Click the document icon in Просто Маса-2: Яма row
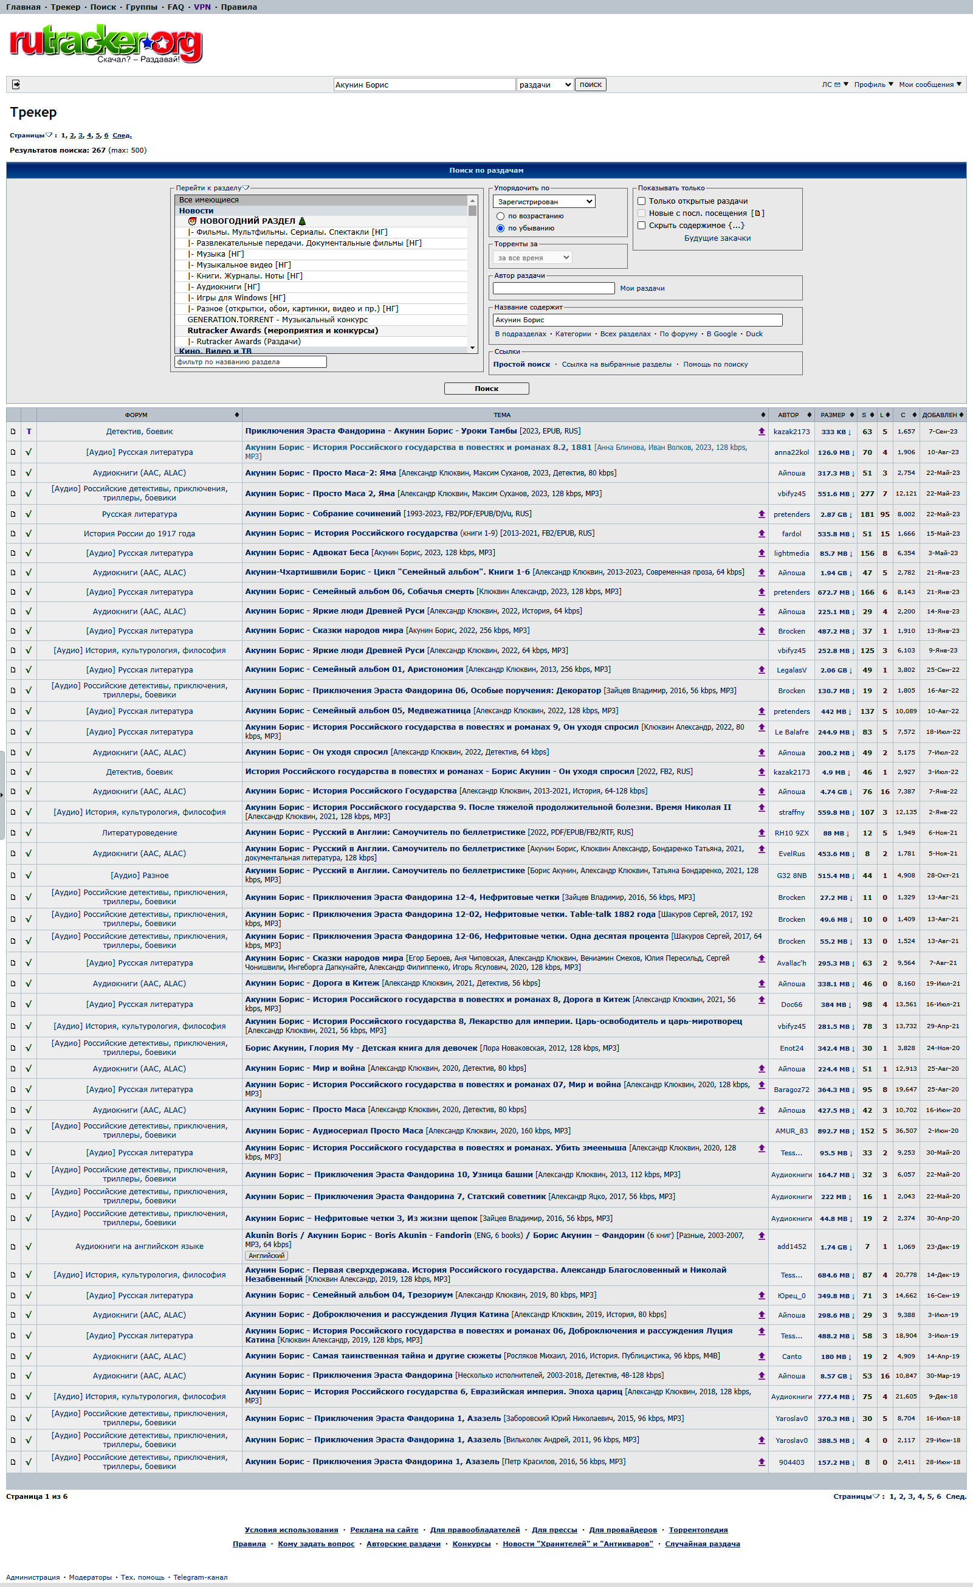973x1587 pixels. point(13,472)
